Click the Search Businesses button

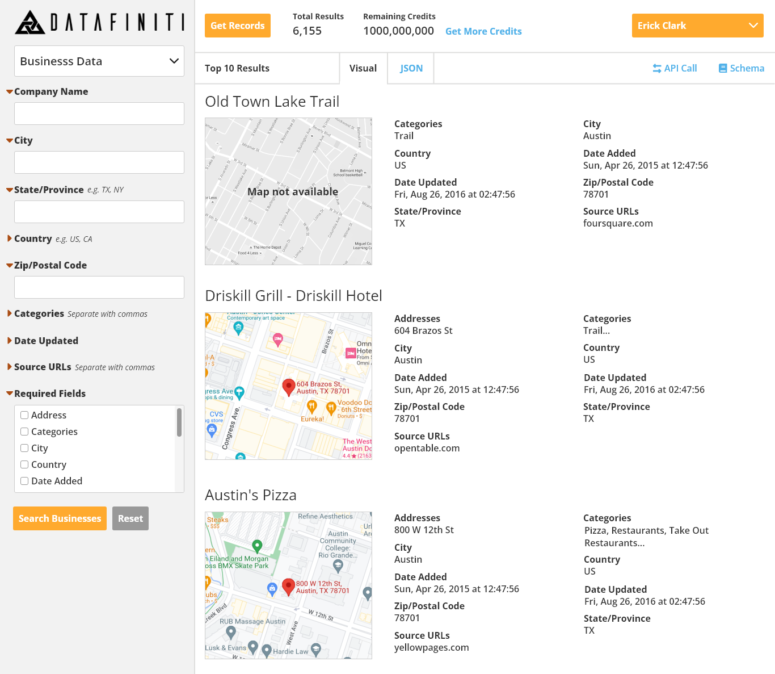click(60, 518)
